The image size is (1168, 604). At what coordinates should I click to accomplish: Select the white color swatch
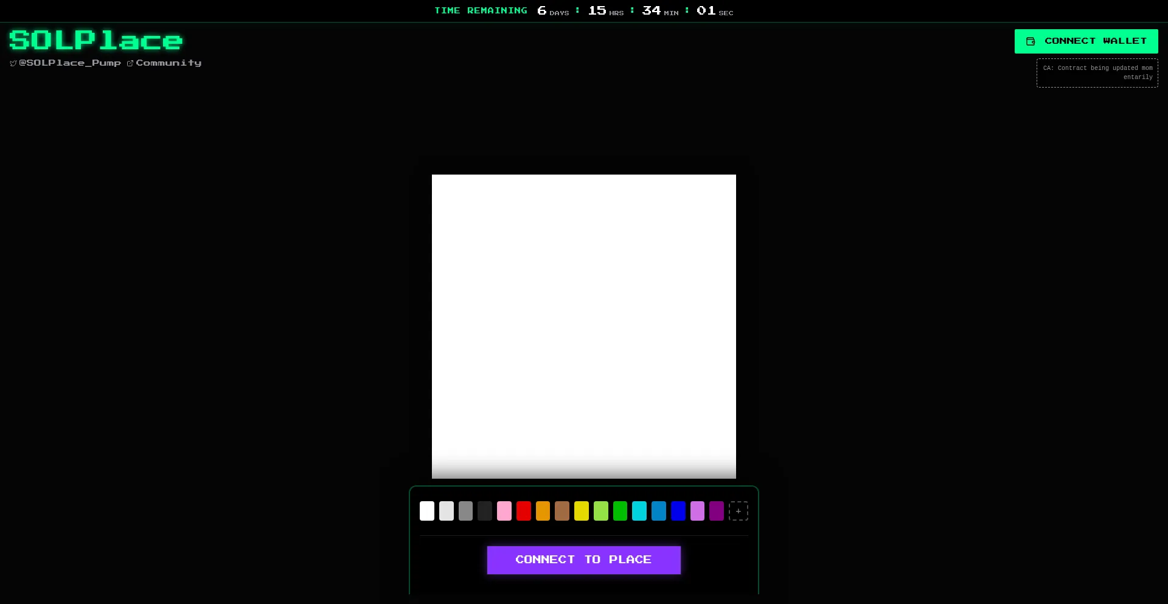427,511
